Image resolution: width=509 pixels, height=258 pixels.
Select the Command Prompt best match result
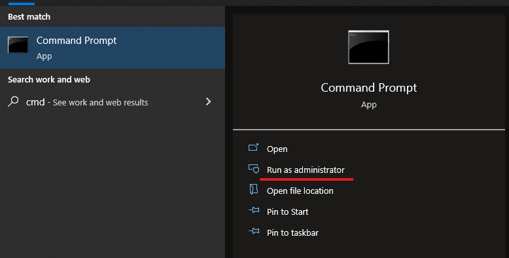tap(113, 48)
